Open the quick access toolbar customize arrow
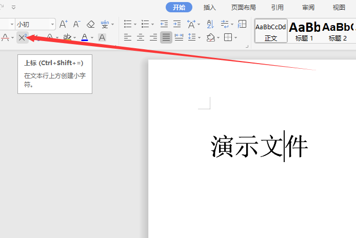The width and height of the screenshot is (356, 238). [14, 8]
